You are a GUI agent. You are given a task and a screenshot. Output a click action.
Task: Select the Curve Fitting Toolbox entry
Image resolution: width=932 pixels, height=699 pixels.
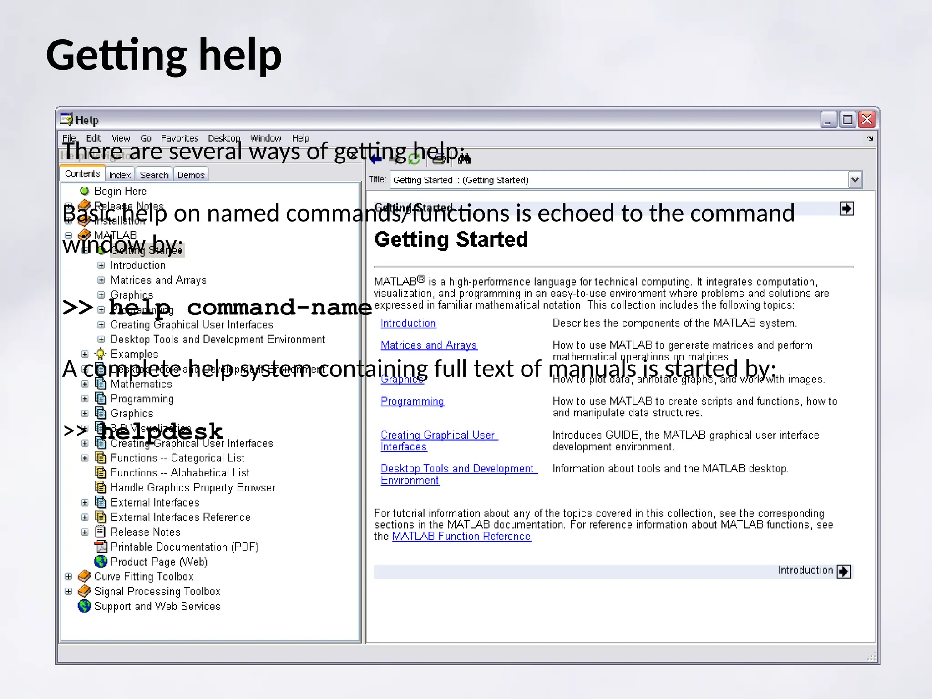(143, 577)
